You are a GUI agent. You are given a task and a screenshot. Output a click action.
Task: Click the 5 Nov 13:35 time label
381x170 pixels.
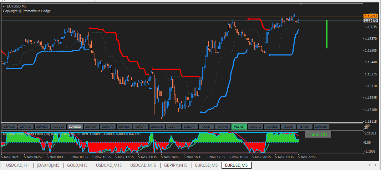[147, 157]
